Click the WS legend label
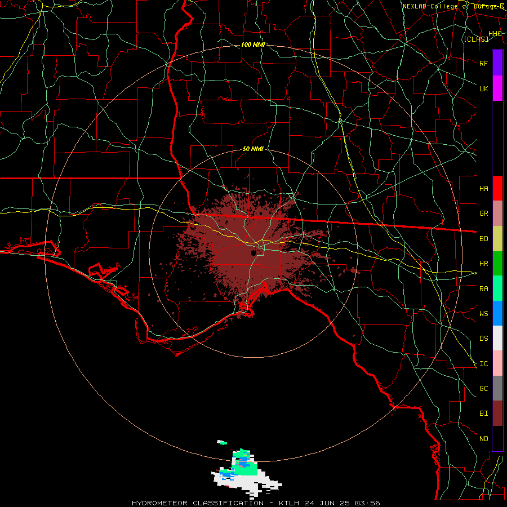The width and height of the screenshot is (507, 507). (x=483, y=313)
